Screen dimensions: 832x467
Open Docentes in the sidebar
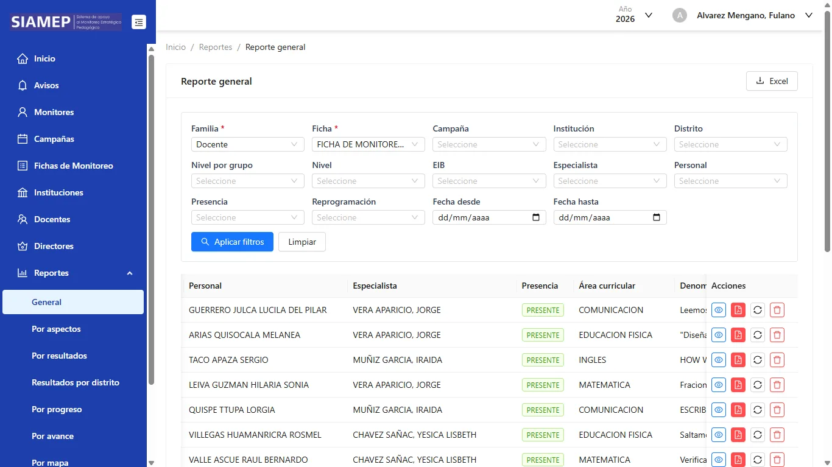pos(73,219)
